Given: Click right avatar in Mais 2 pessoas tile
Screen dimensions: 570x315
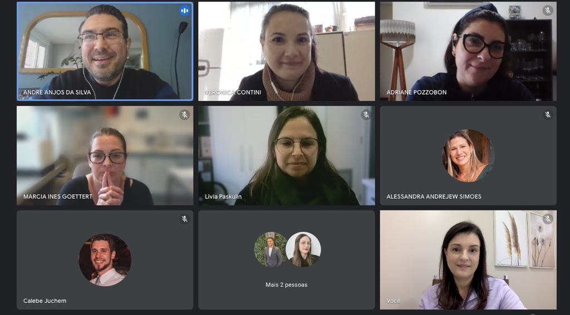Looking at the screenshot, I should 303,249.
